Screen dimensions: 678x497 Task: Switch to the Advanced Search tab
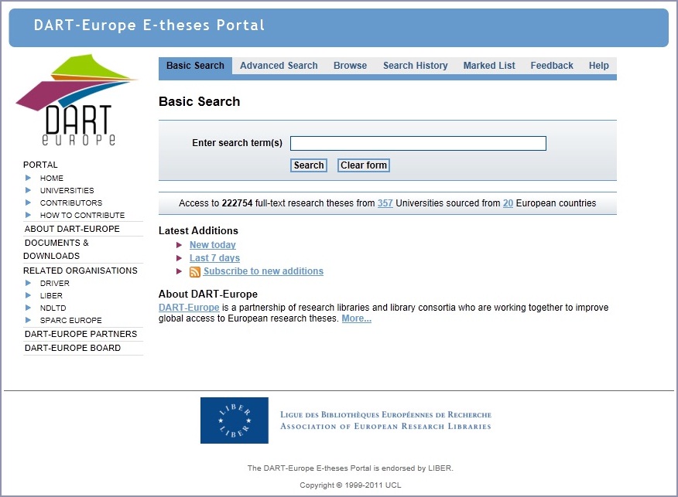pyautogui.click(x=279, y=66)
